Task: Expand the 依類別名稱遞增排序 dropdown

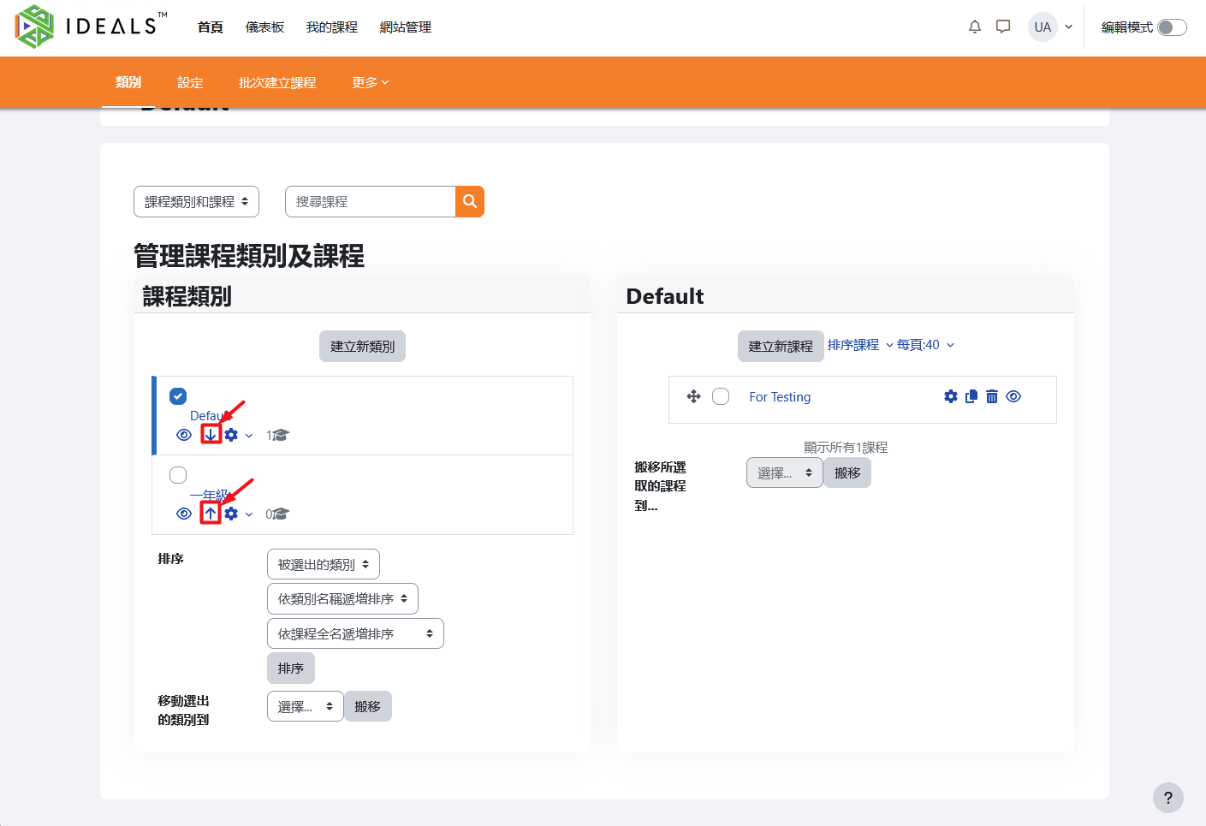Action: pos(342,599)
